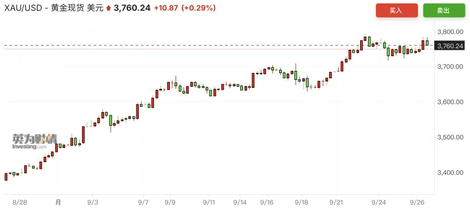Click the black 3,760.24 current price tag
Viewport: 470px width, 213px height.
(x=451, y=46)
